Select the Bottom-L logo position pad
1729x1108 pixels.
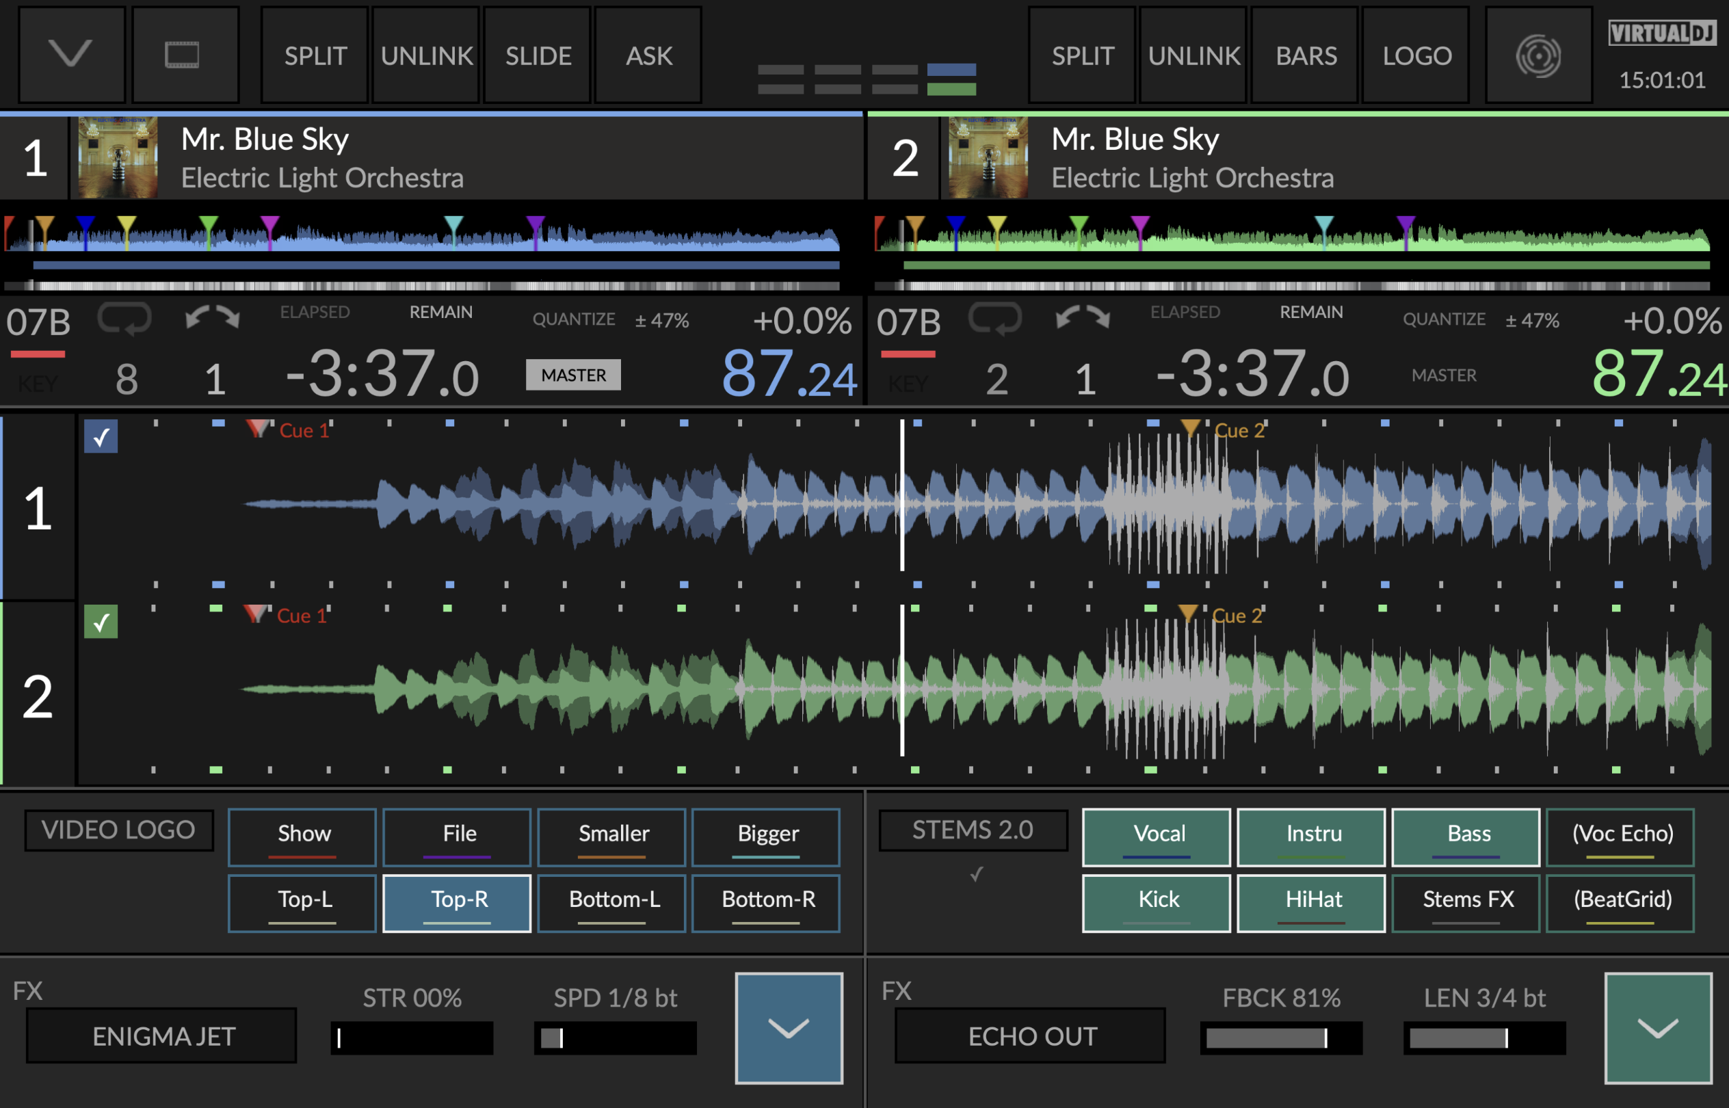[611, 903]
